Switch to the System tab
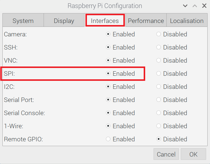 [x=23, y=20]
